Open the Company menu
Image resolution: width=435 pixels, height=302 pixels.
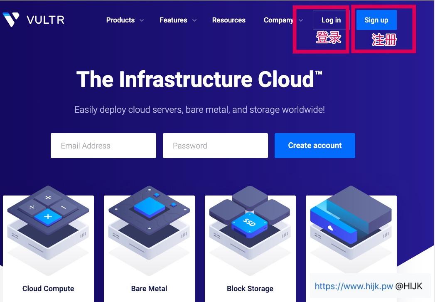278,20
